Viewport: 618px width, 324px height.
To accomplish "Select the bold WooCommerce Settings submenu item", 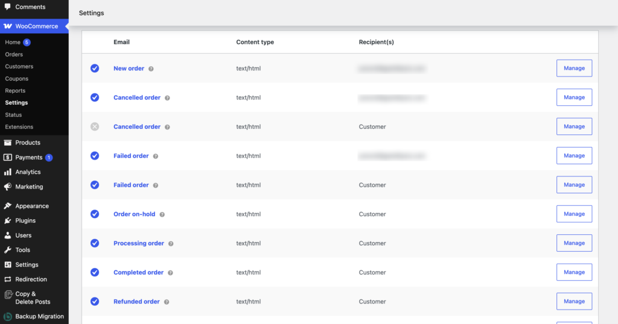I will tap(16, 102).
